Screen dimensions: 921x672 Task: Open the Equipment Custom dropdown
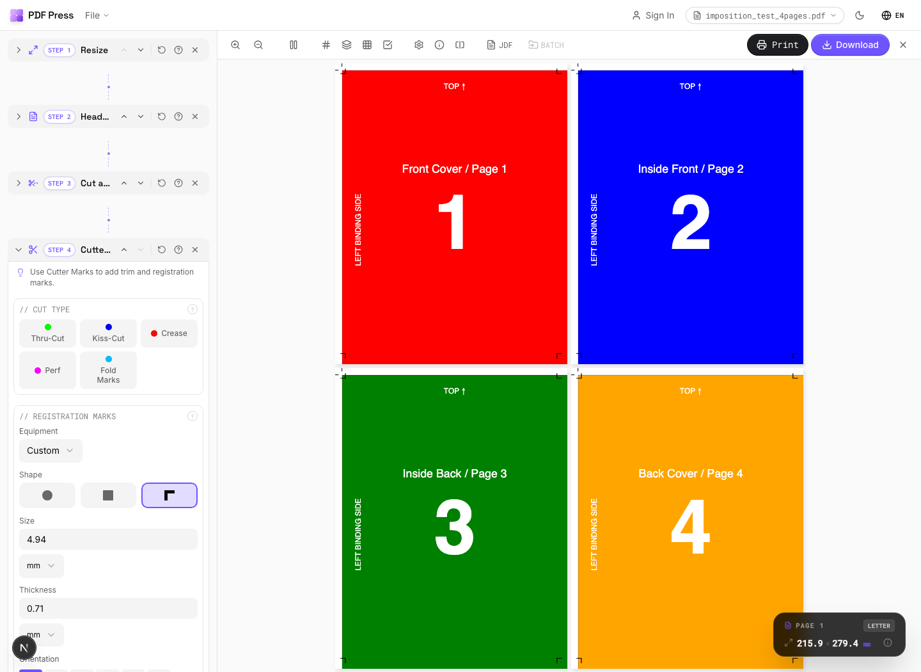[x=51, y=451]
